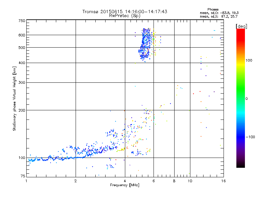Click the '200' y-axis tick label

click(22, 110)
